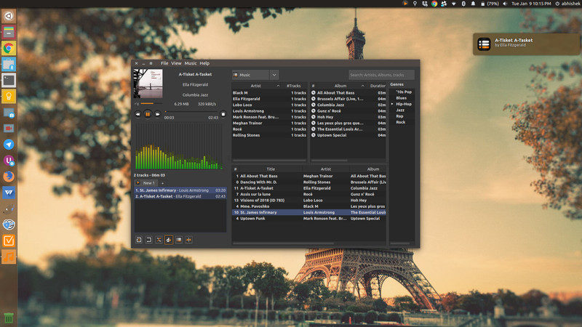Toggle repeat-one playlist mode button
The width and height of the screenshot is (582, 327).
click(139, 240)
